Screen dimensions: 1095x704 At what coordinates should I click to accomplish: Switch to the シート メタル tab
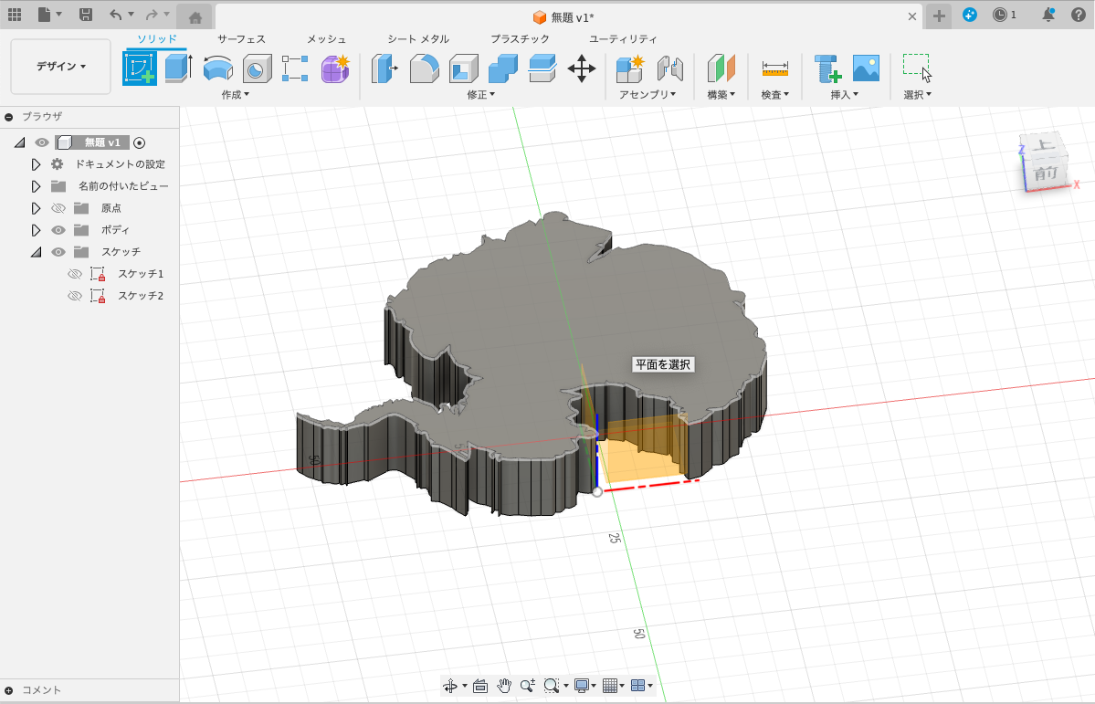pos(417,39)
